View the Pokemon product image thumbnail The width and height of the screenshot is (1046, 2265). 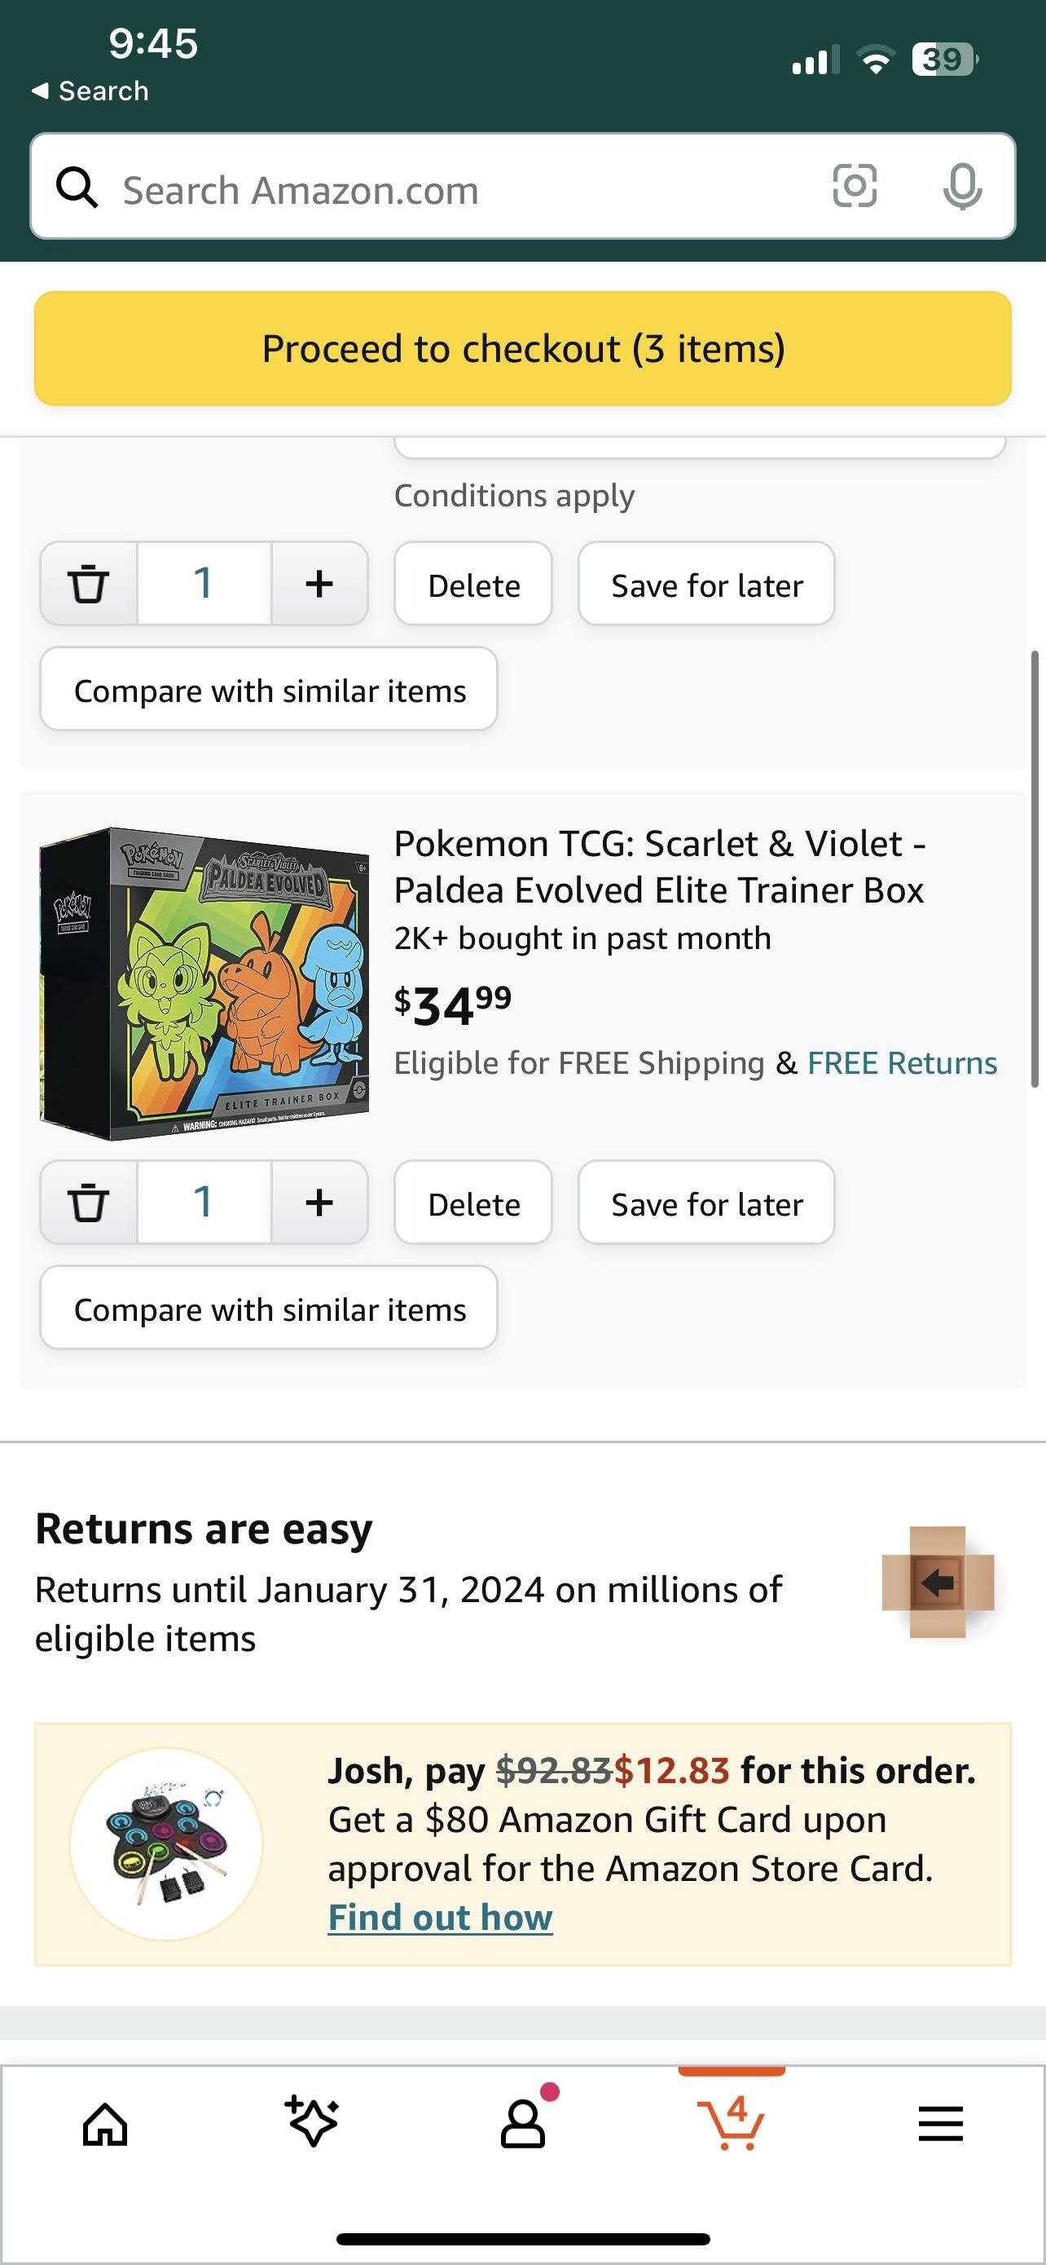tap(204, 980)
